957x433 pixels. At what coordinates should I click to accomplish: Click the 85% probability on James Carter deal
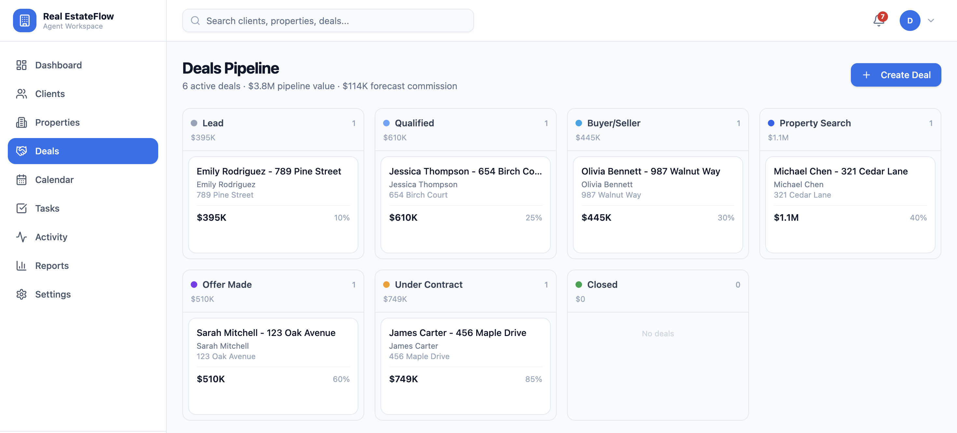pyautogui.click(x=534, y=379)
